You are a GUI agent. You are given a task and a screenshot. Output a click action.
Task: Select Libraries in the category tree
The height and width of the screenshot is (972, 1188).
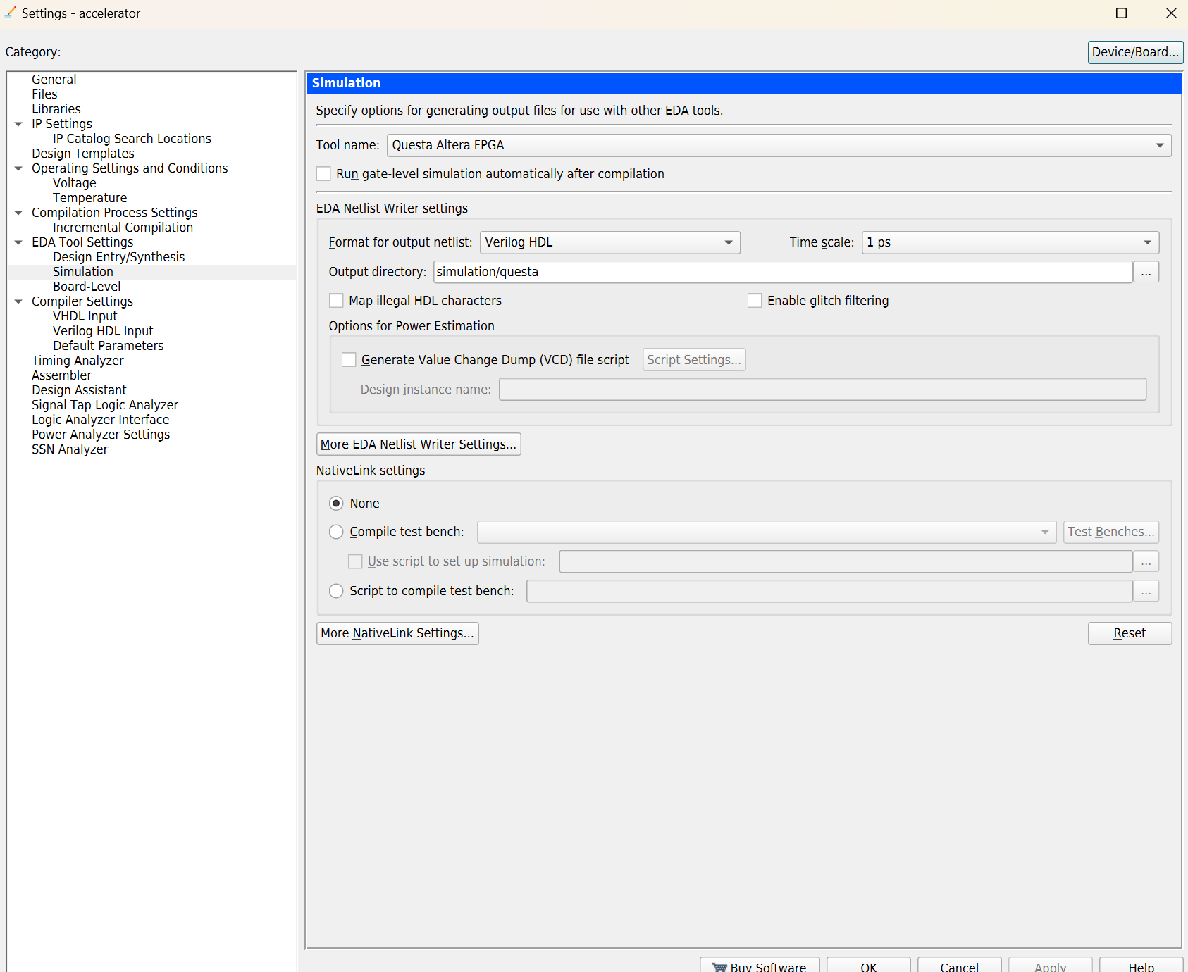tap(56, 109)
